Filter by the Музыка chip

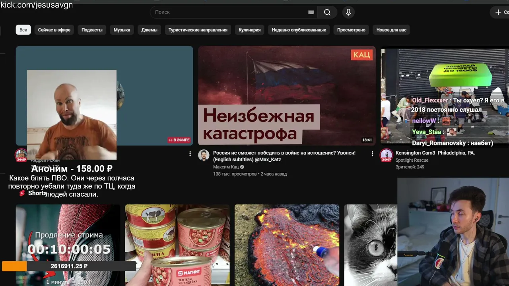122,30
